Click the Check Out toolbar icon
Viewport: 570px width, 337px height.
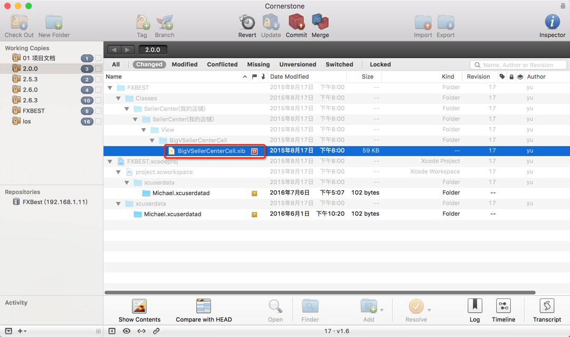[19, 23]
